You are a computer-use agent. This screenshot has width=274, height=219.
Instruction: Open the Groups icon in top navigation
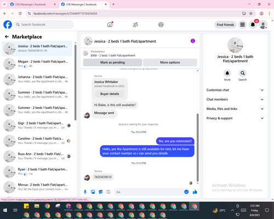161,25
